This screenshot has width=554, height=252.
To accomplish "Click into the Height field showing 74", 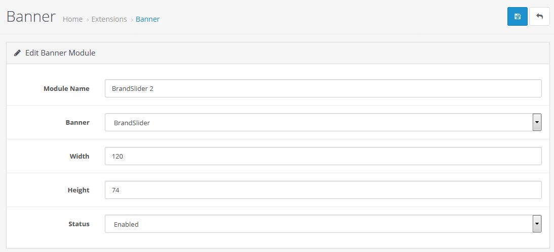I will (x=323, y=190).
